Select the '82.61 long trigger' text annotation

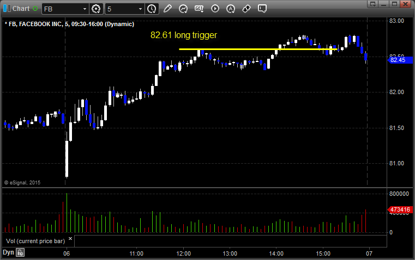pos(184,35)
